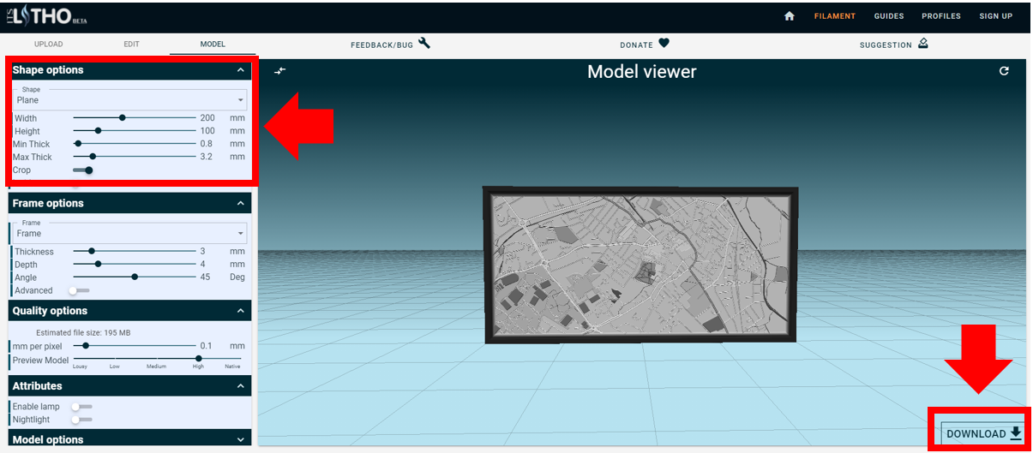
Task: Toggle the Crop switch
Action: 83,170
